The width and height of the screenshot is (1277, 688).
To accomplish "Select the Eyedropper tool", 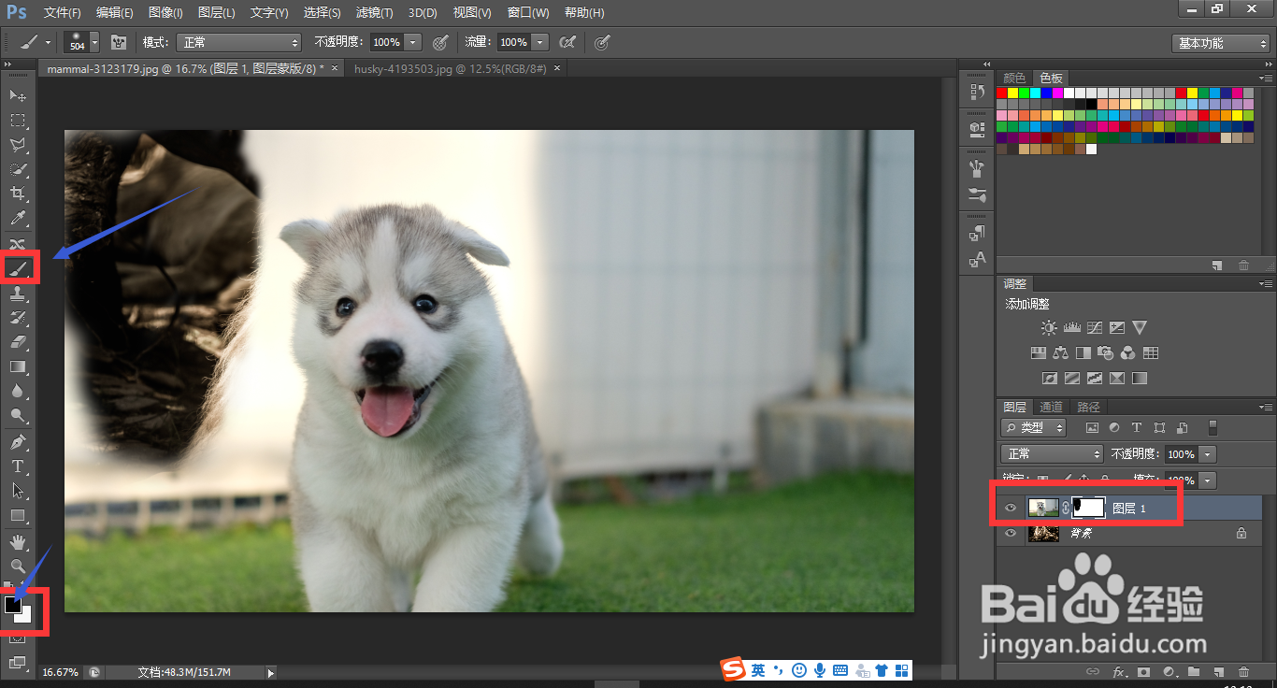I will (18, 219).
